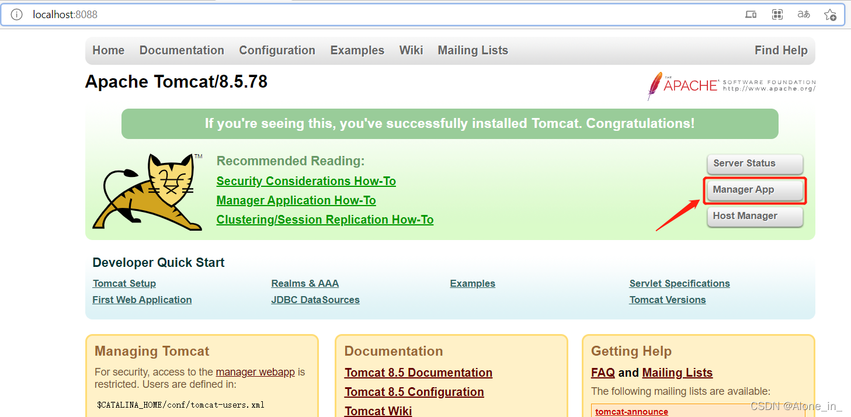Open the Tomcat Wiki link

tap(378, 411)
